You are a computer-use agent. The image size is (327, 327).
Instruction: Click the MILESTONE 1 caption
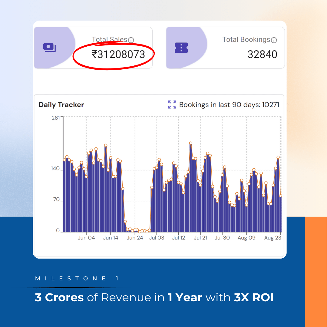77,279
